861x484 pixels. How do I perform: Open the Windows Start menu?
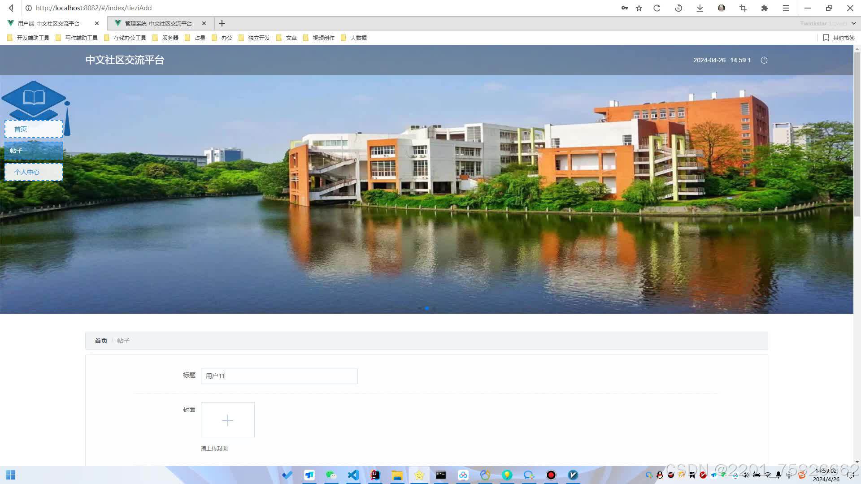click(x=11, y=475)
